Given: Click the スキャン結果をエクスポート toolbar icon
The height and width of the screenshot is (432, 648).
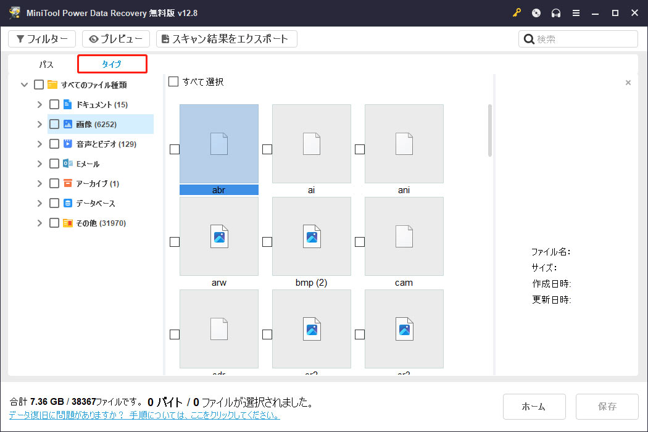Looking at the screenshot, I should pos(167,38).
